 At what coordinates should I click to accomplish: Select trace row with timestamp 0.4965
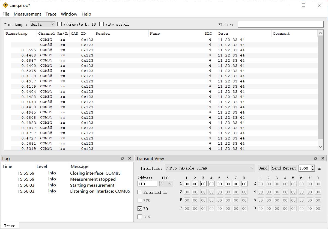164,112
